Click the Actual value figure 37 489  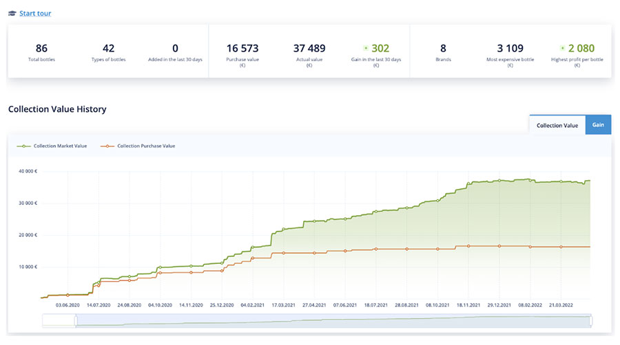(309, 49)
